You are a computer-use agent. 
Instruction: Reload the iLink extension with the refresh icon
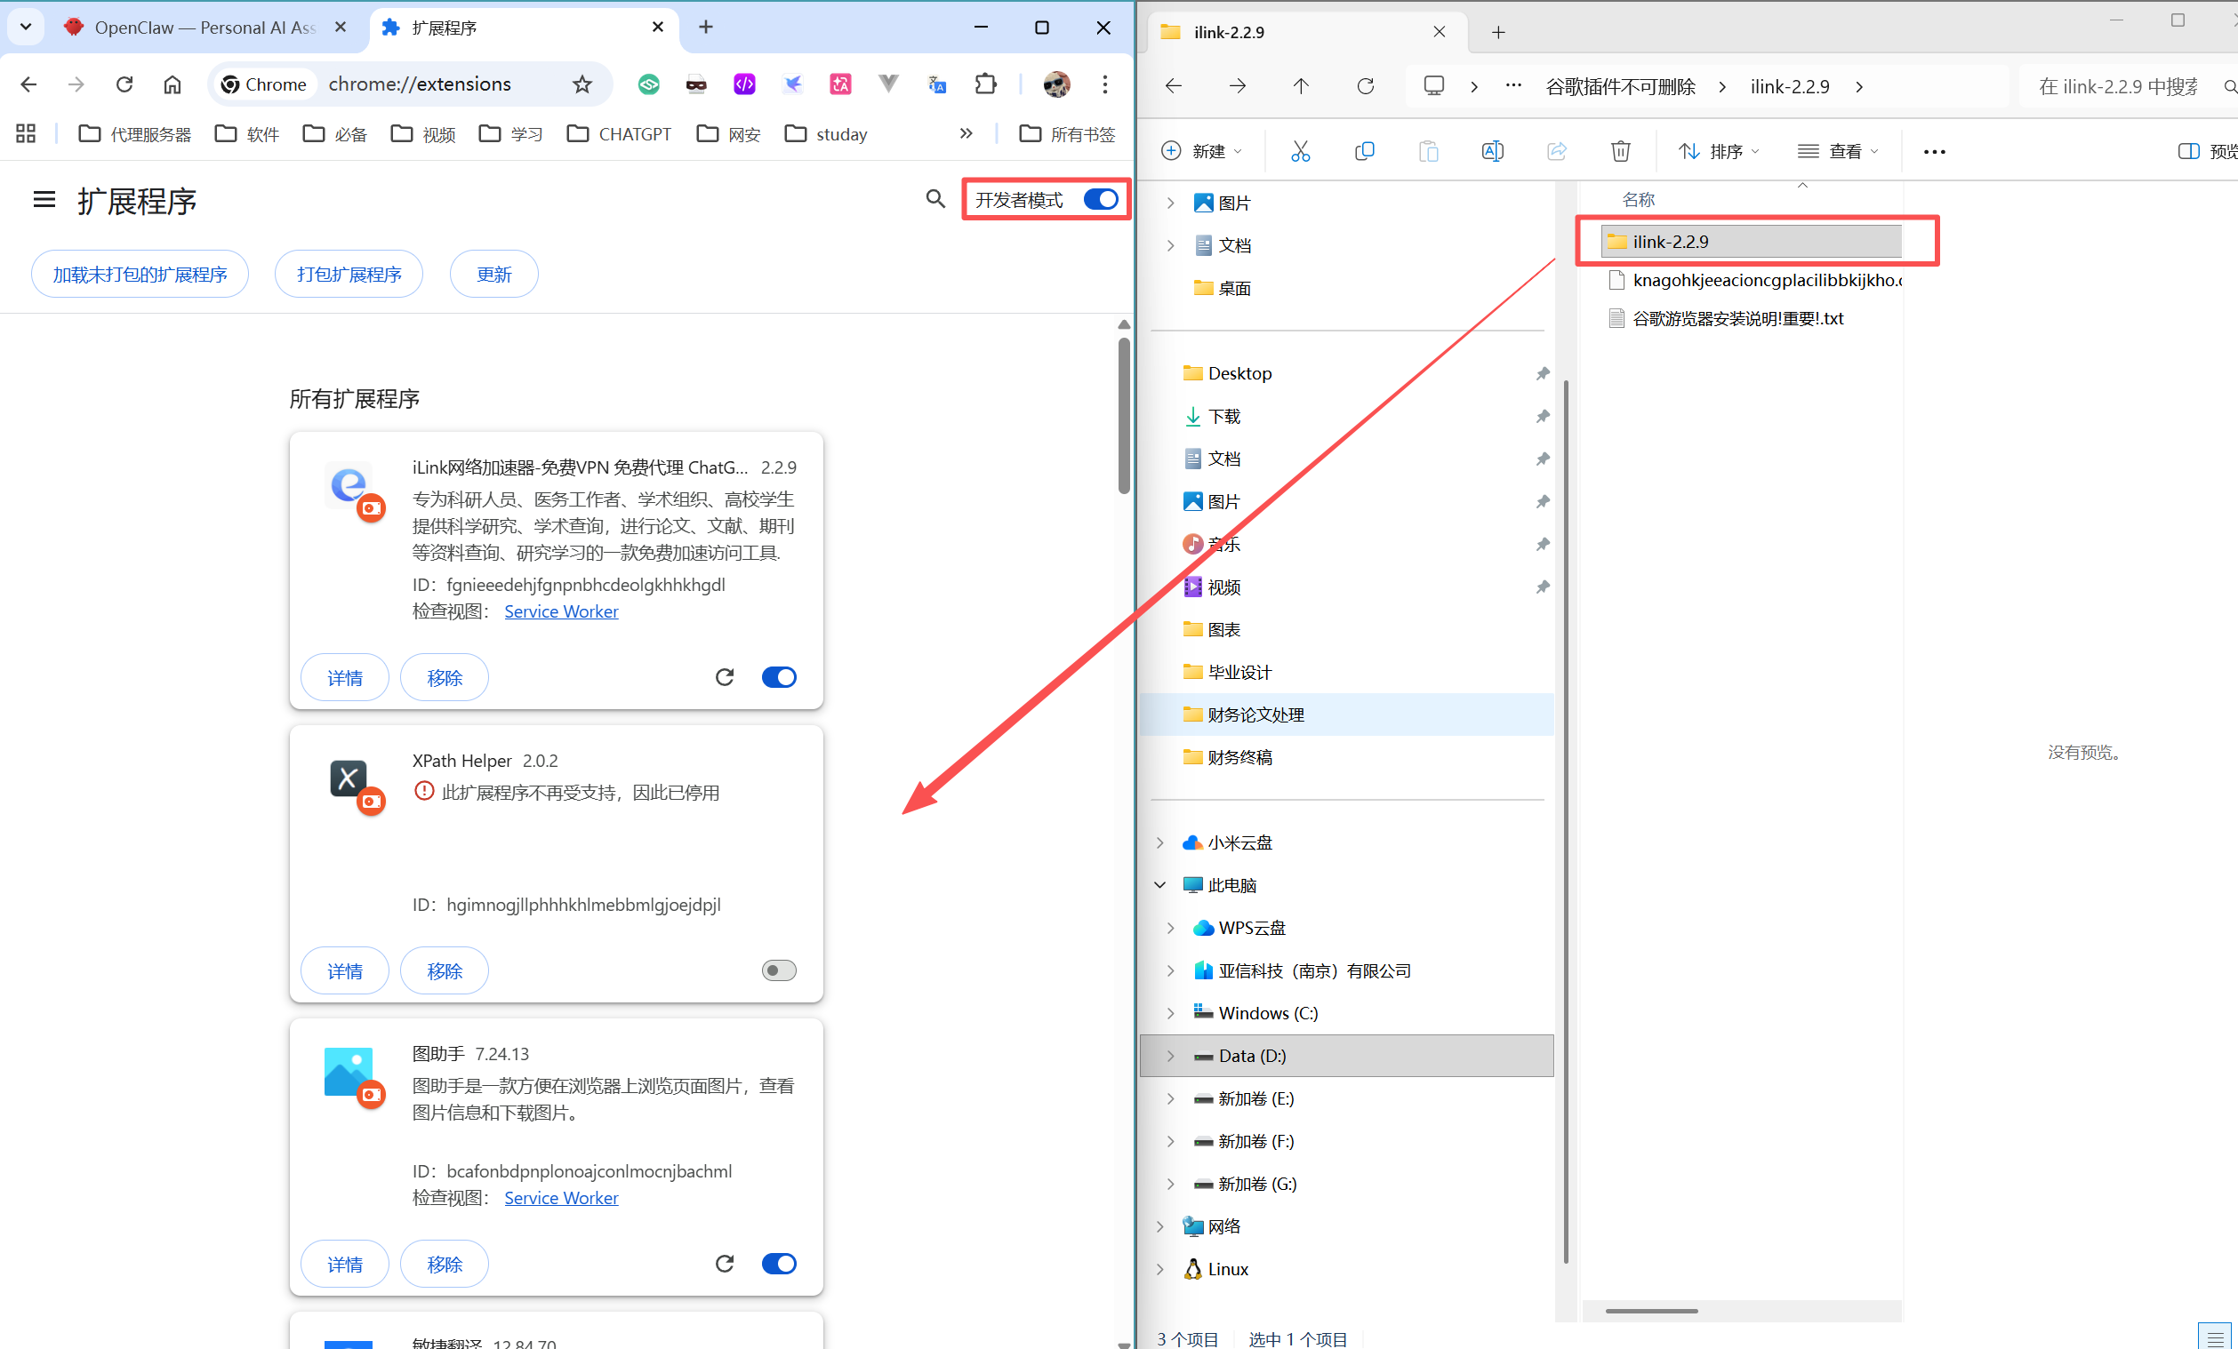(x=724, y=677)
